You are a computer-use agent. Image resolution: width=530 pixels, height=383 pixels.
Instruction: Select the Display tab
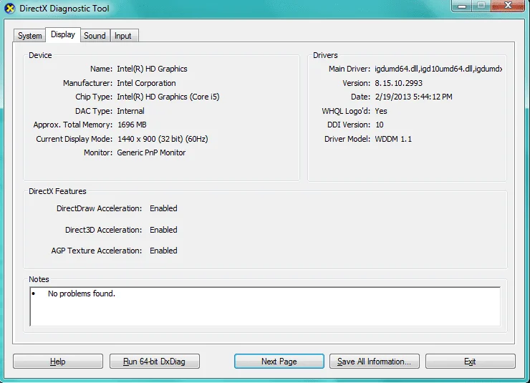point(63,34)
